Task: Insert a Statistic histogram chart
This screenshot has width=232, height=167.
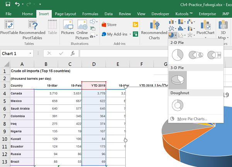Action: pos(181,28)
